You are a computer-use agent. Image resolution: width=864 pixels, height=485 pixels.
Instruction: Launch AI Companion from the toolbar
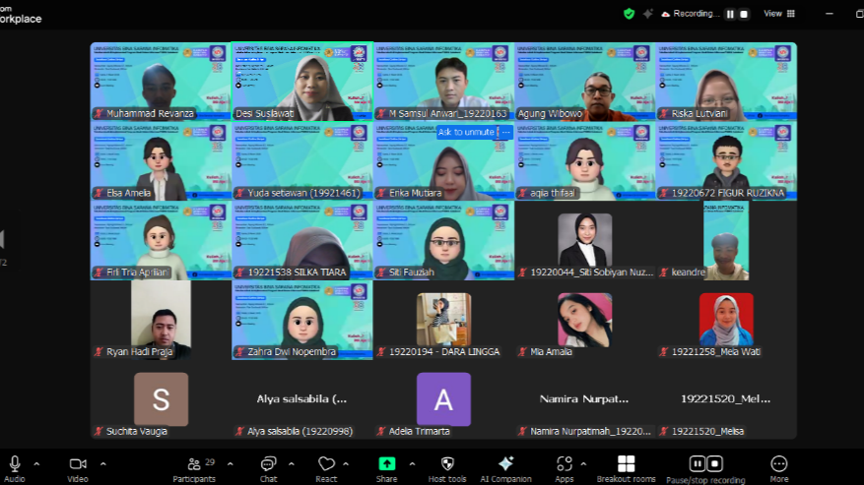click(505, 464)
